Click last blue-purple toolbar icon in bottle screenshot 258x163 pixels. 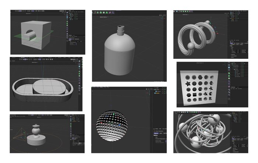point(113,13)
